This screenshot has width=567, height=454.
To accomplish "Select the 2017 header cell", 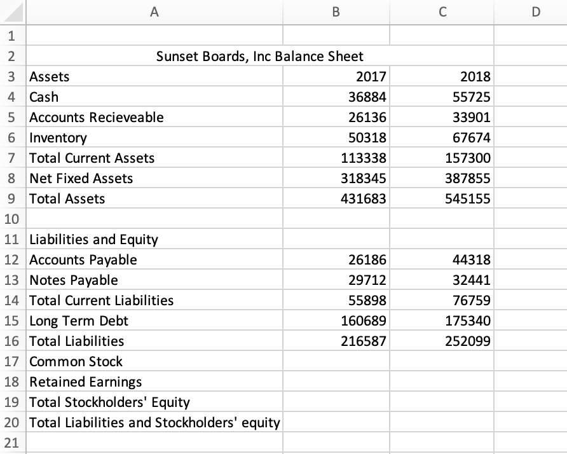I will [336, 76].
